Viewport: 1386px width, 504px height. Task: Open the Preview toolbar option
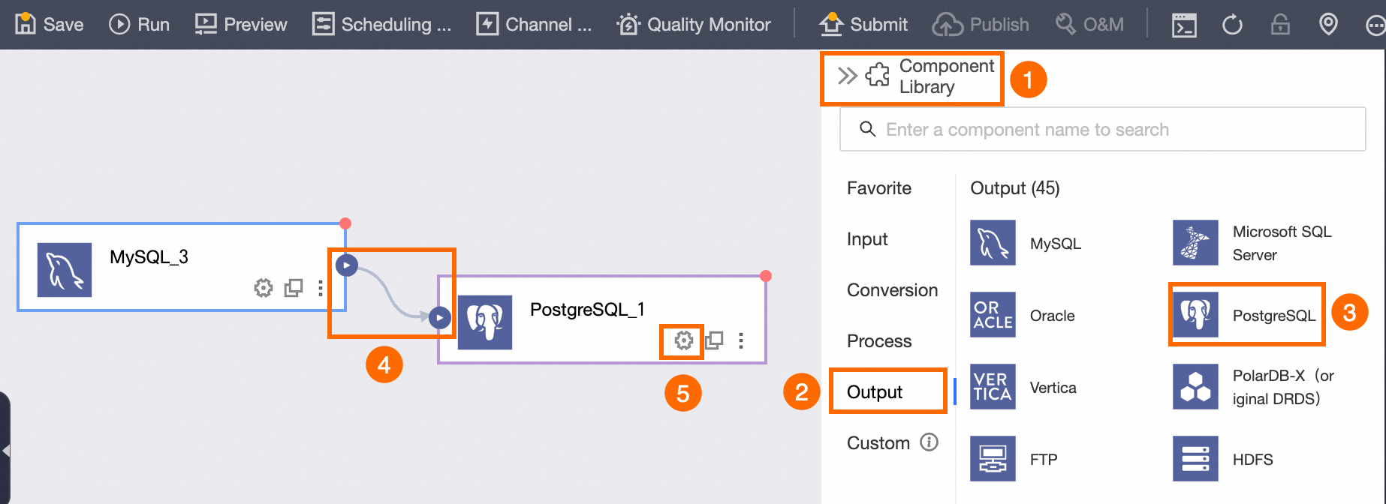pos(241,25)
